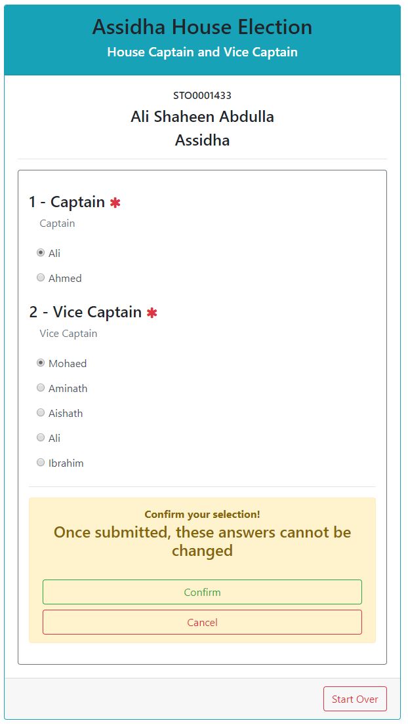The image size is (408, 727).
Task: Click red asterisk beside question 1
Action: [115, 203]
